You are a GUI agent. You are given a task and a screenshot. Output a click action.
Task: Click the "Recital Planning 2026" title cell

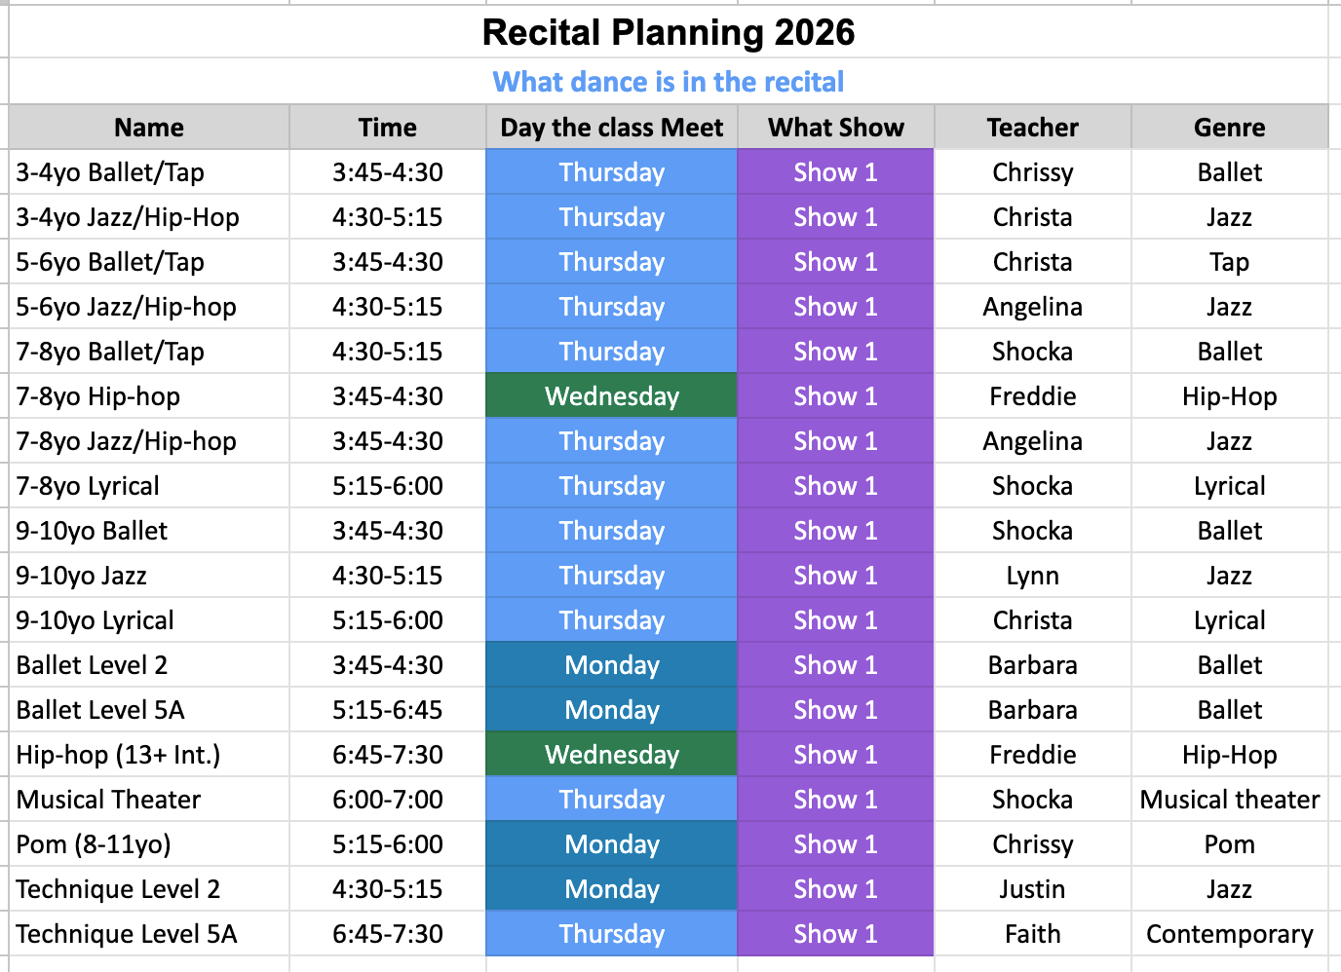[x=669, y=33]
